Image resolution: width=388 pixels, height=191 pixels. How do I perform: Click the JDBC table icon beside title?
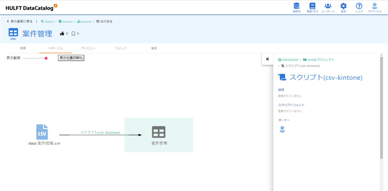pos(13,33)
